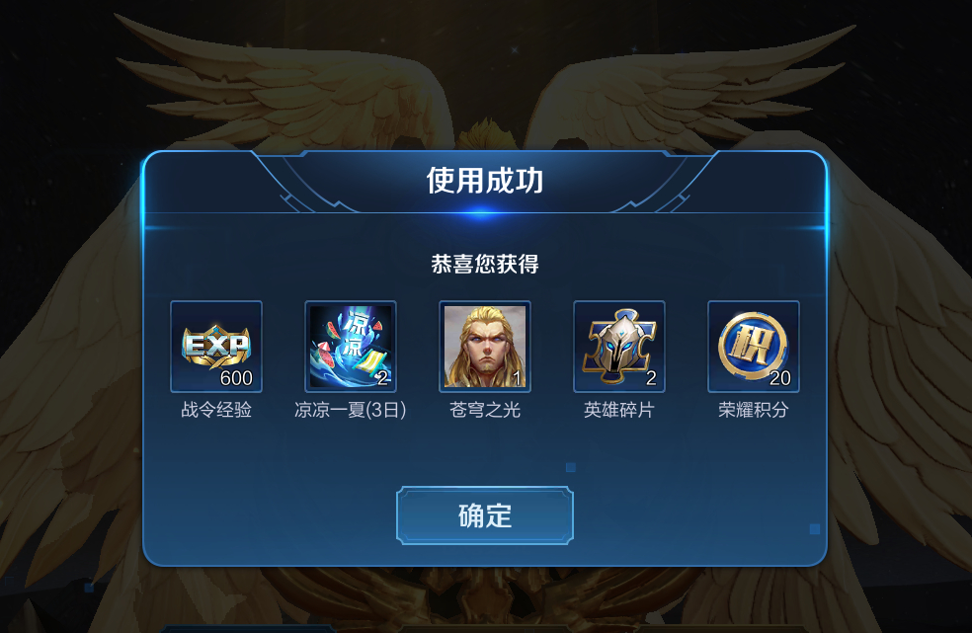Click the quantity 1 on hero portrait

point(517,378)
